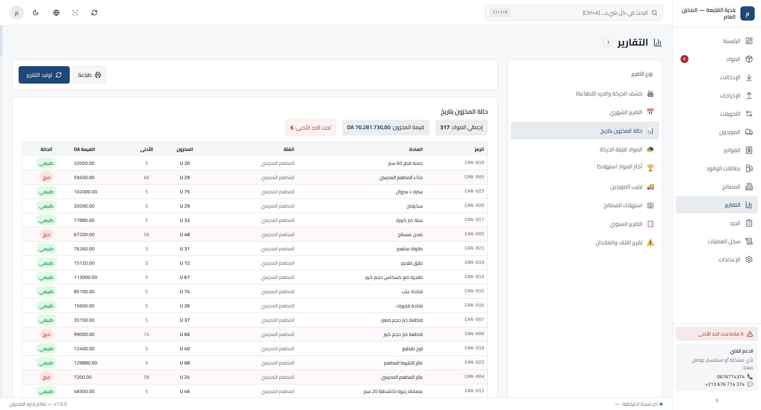Select التقرير السنوي report type

(585, 224)
